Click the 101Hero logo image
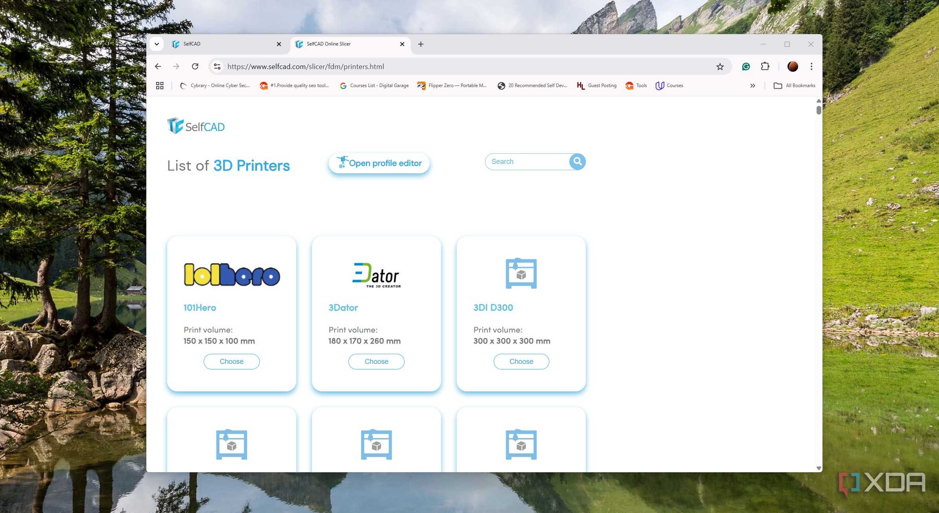The width and height of the screenshot is (939, 513). 232,275
